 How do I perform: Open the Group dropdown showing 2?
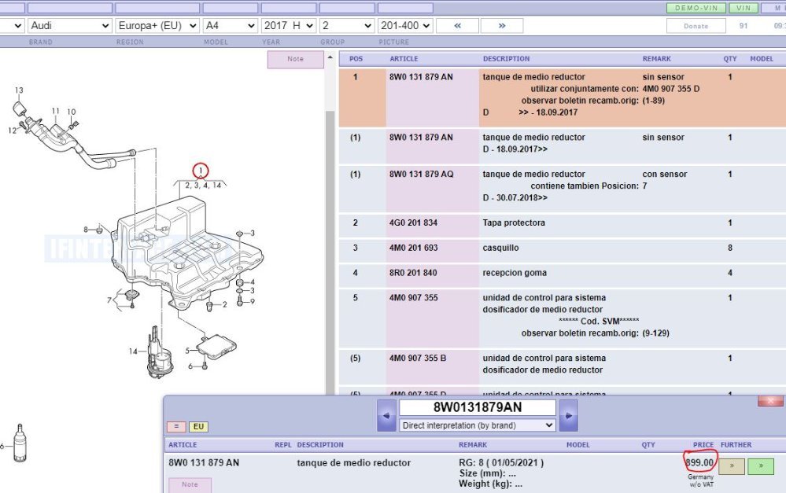point(347,25)
